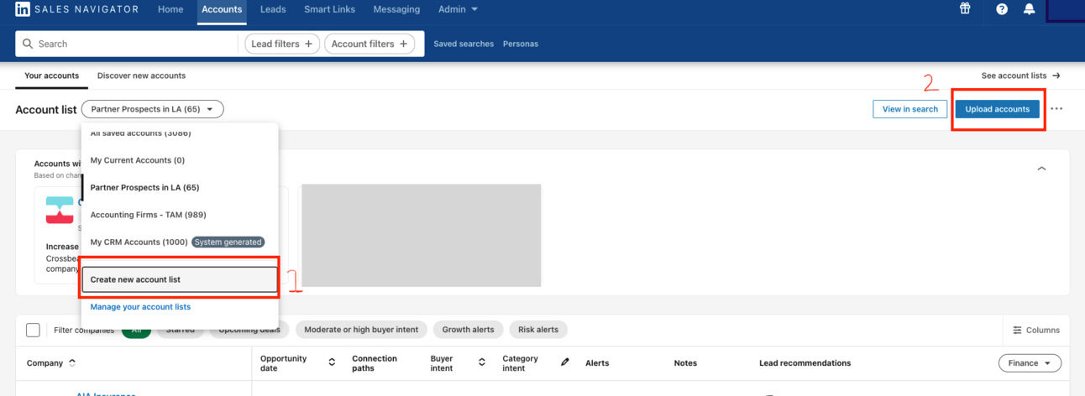The height and width of the screenshot is (396, 1085).
Task: Open Saved searches link
Action: tap(464, 44)
